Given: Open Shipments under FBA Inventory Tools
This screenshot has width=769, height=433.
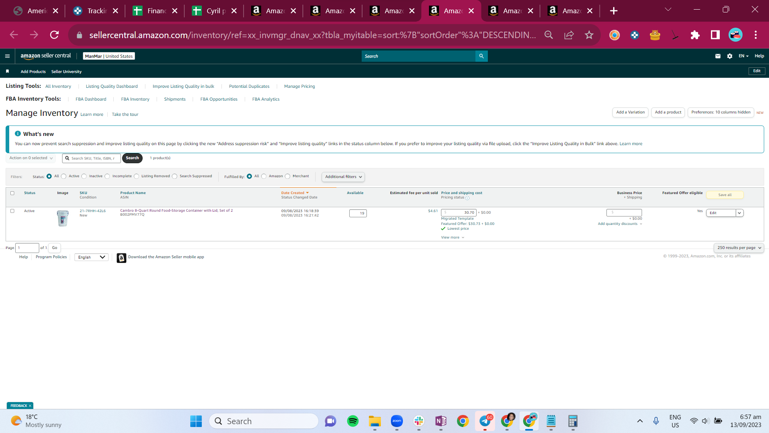Looking at the screenshot, I should 175,99.
